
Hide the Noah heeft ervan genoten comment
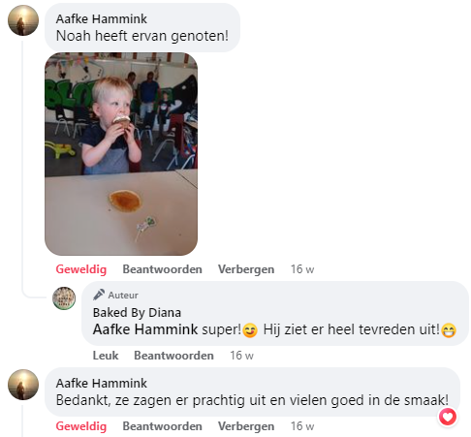point(246,269)
